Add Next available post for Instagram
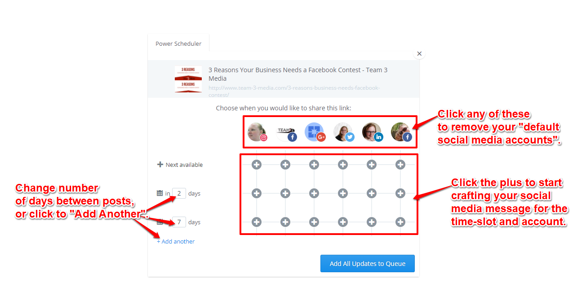 click(x=257, y=165)
